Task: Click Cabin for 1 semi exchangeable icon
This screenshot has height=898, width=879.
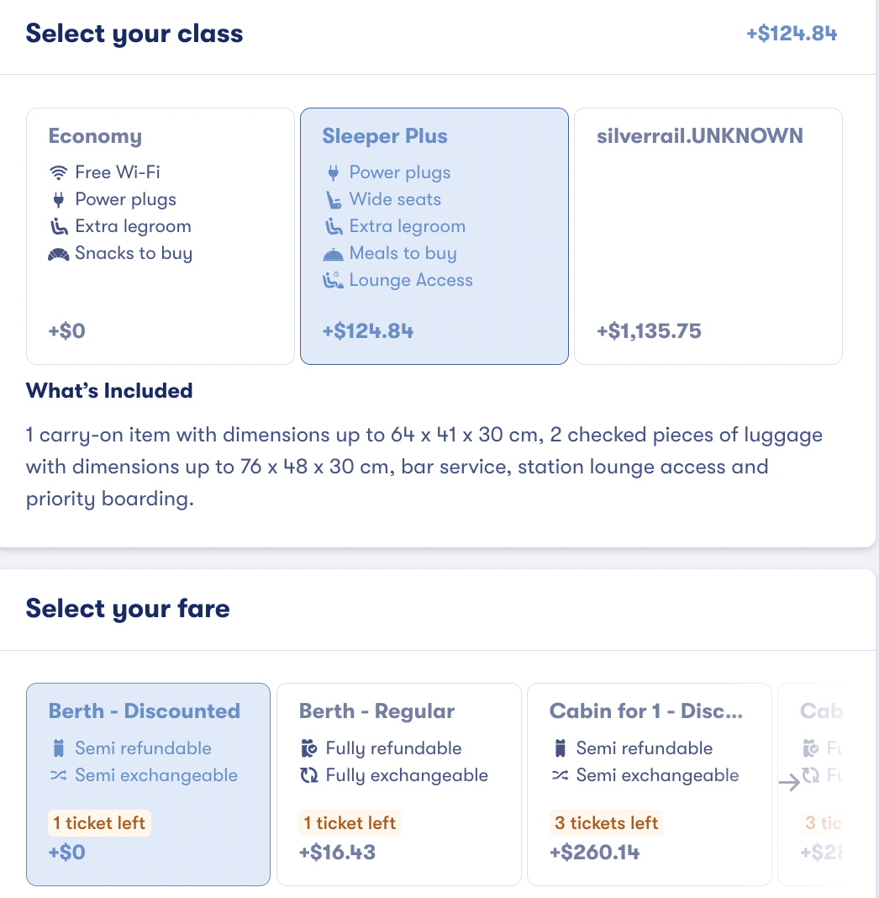Action: (x=559, y=775)
